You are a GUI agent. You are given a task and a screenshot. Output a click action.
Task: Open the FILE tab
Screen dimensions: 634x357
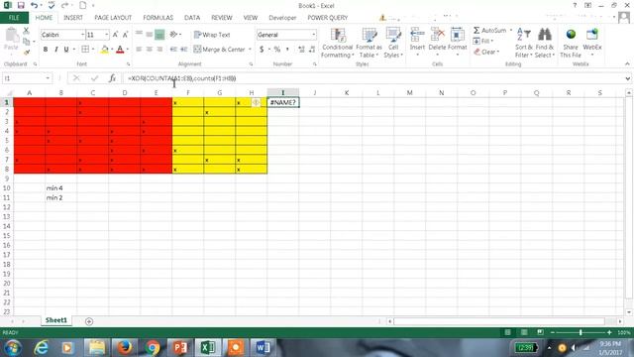click(14, 18)
